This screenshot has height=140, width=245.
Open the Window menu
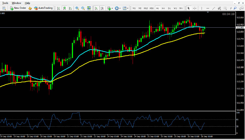pyautogui.click(x=16, y=3)
